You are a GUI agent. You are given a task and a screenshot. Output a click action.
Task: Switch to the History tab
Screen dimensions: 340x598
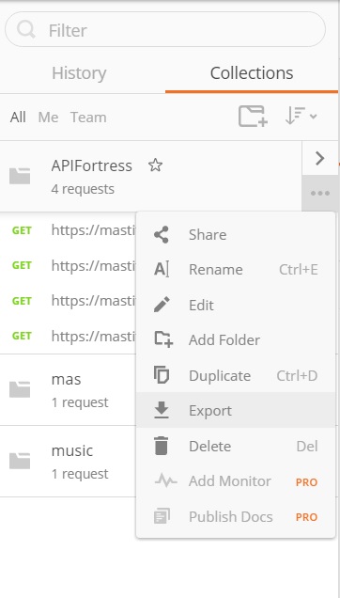tap(79, 72)
